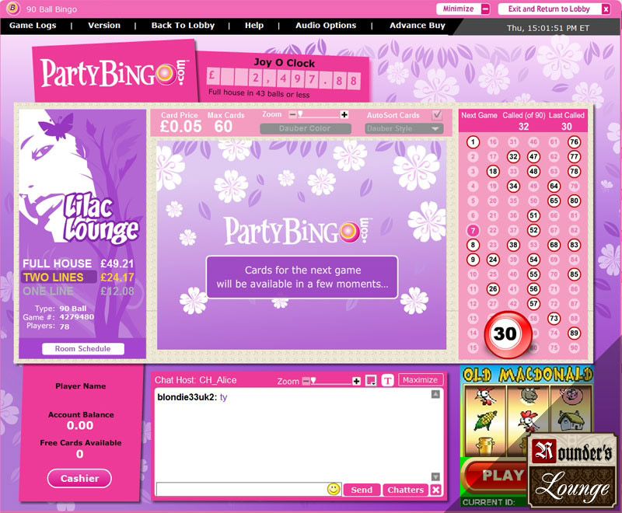Open the Help menu
Viewport: 622px width, 513px height.
click(x=254, y=26)
